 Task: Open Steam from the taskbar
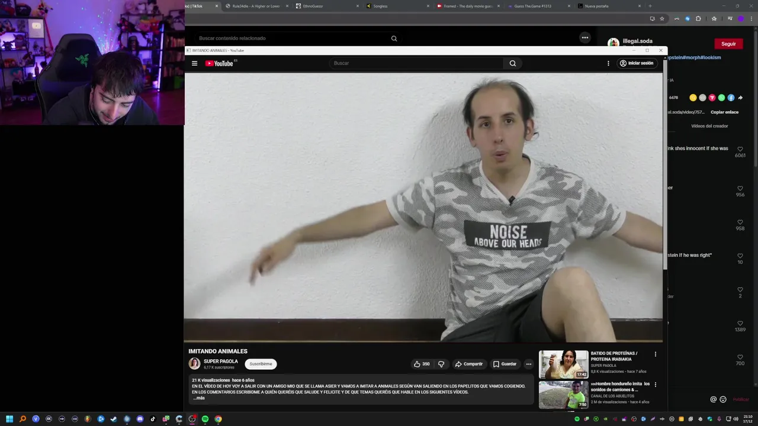(114, 419)
